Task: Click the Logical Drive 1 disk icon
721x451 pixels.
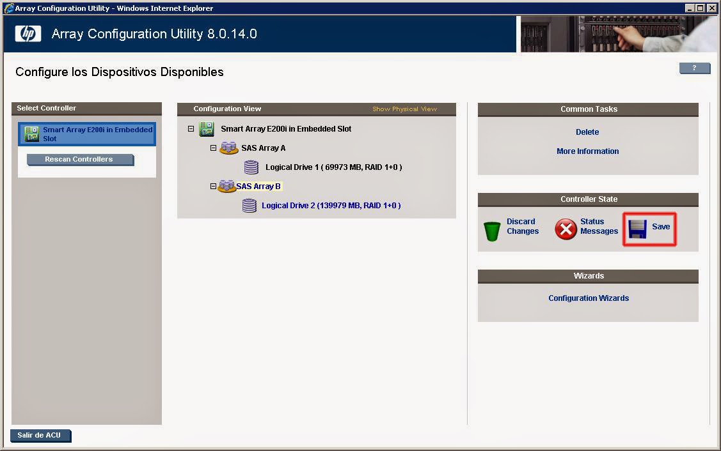Action: 251,167
